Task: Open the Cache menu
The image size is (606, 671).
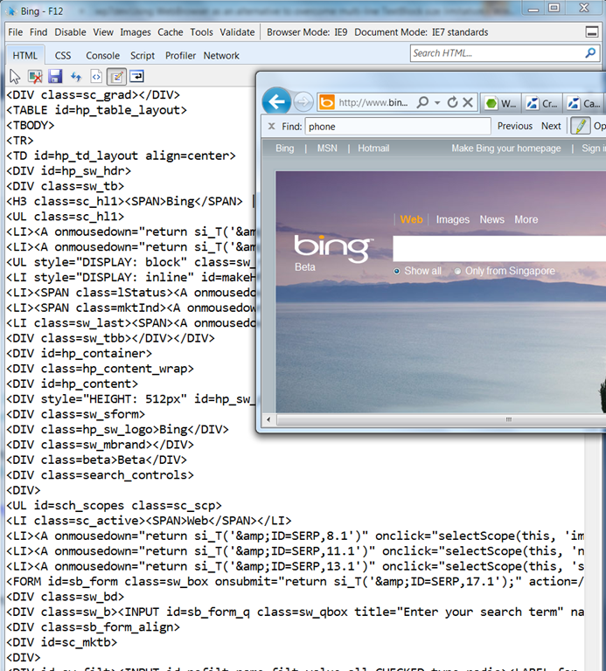Action: point(170,32)
